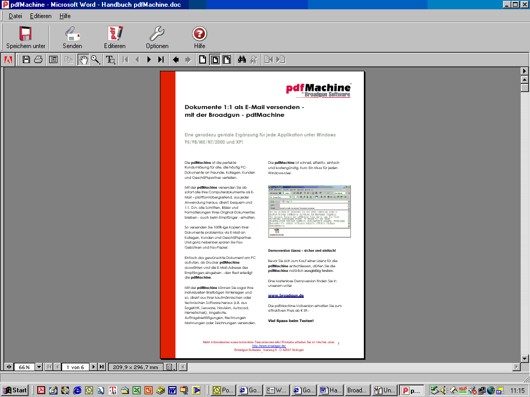
Task: Open the Editieren menu
Action: (x=40, y=16)
